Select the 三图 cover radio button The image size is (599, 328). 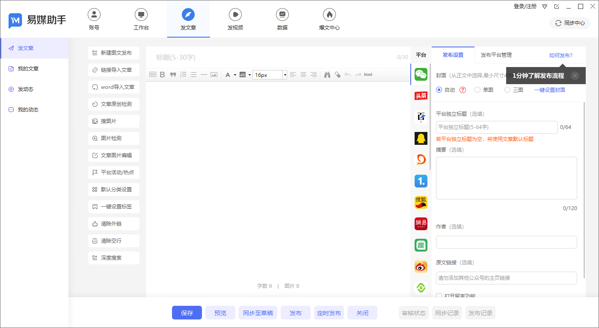tap(507, 90)
